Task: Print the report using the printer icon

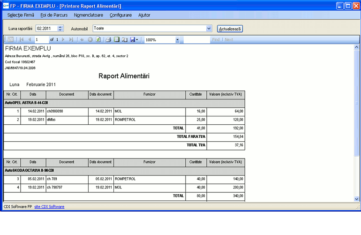Action: (108, 39)
